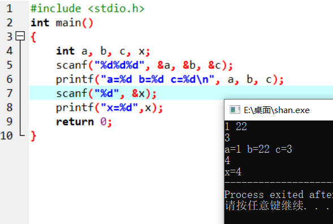Click console output 'x=4'
333x224 pixels.
pyautogui.click(x=233, y=172)
